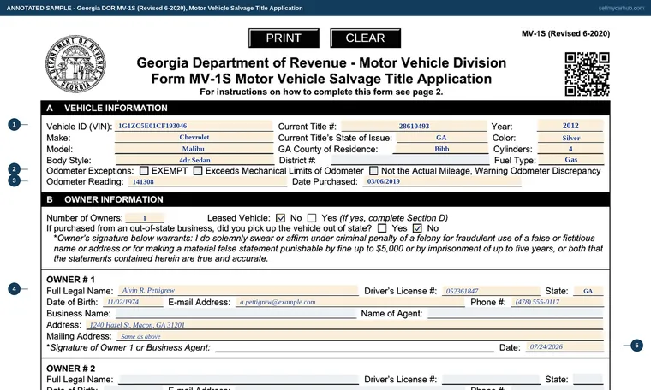Click the Georgia Department of Revenue seal

(75, 64)
